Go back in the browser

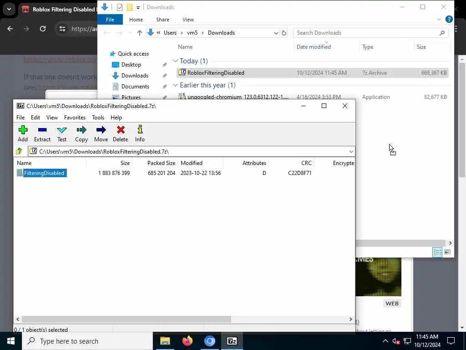tap(10, 29)
